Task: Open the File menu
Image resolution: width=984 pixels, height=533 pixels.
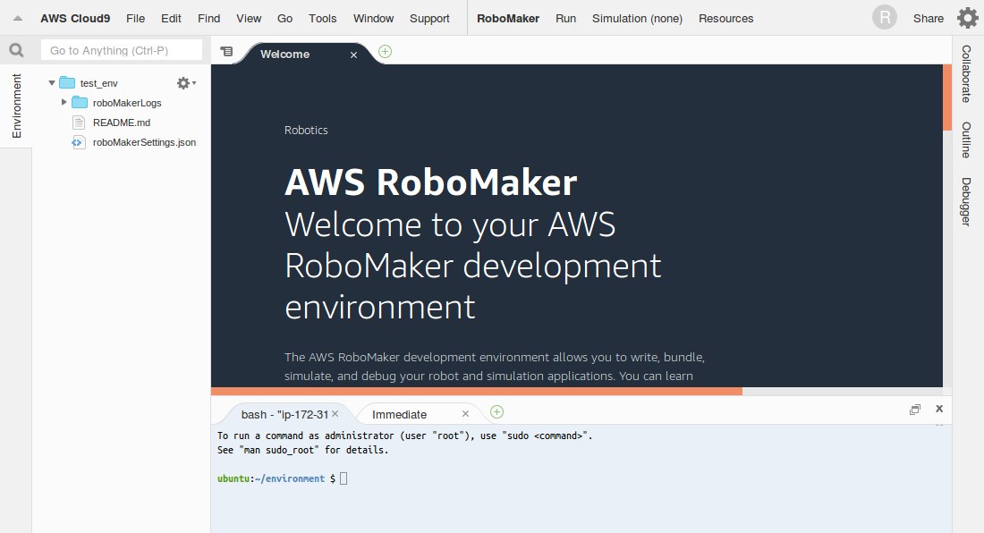Action: tap(136, 19)
